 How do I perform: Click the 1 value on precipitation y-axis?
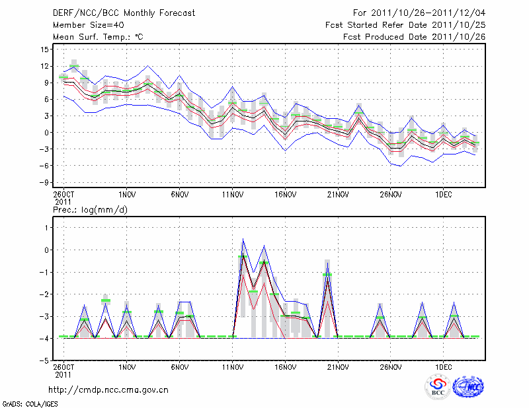(46, 227)
